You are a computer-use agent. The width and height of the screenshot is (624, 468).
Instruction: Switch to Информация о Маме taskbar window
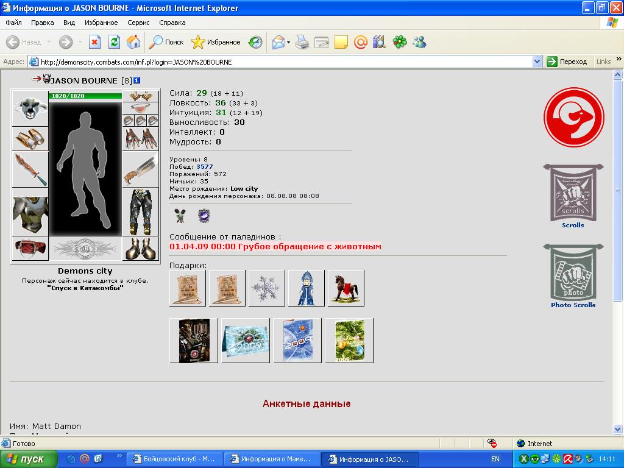click(x=272, y=459)
